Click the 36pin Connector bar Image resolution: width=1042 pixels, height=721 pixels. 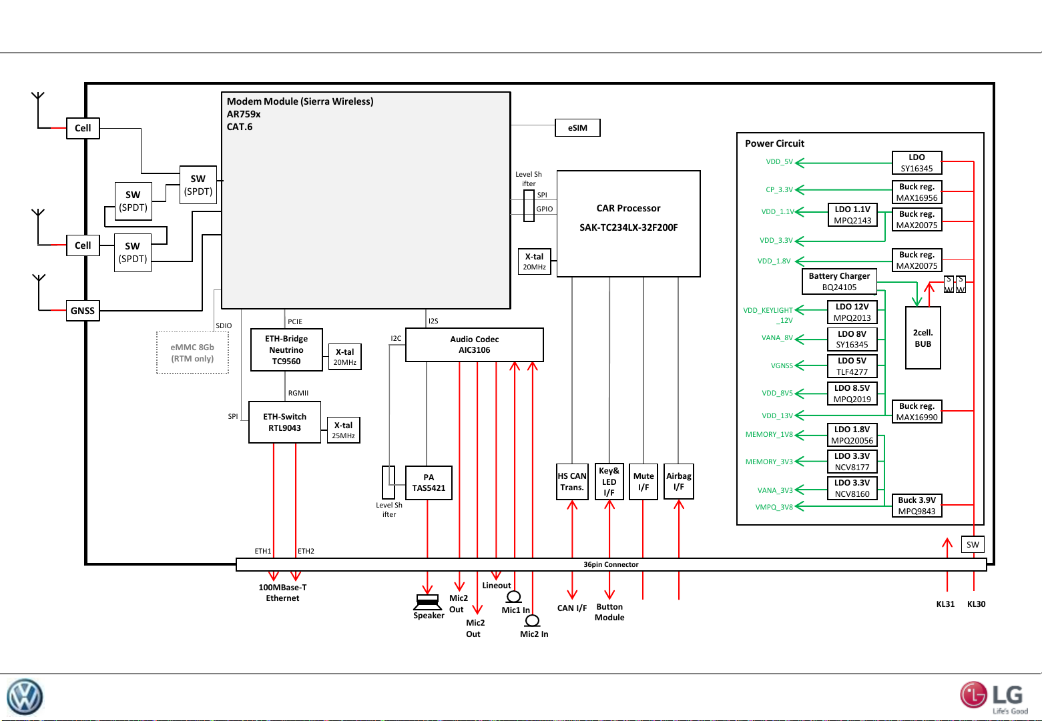tap(611, 564)
